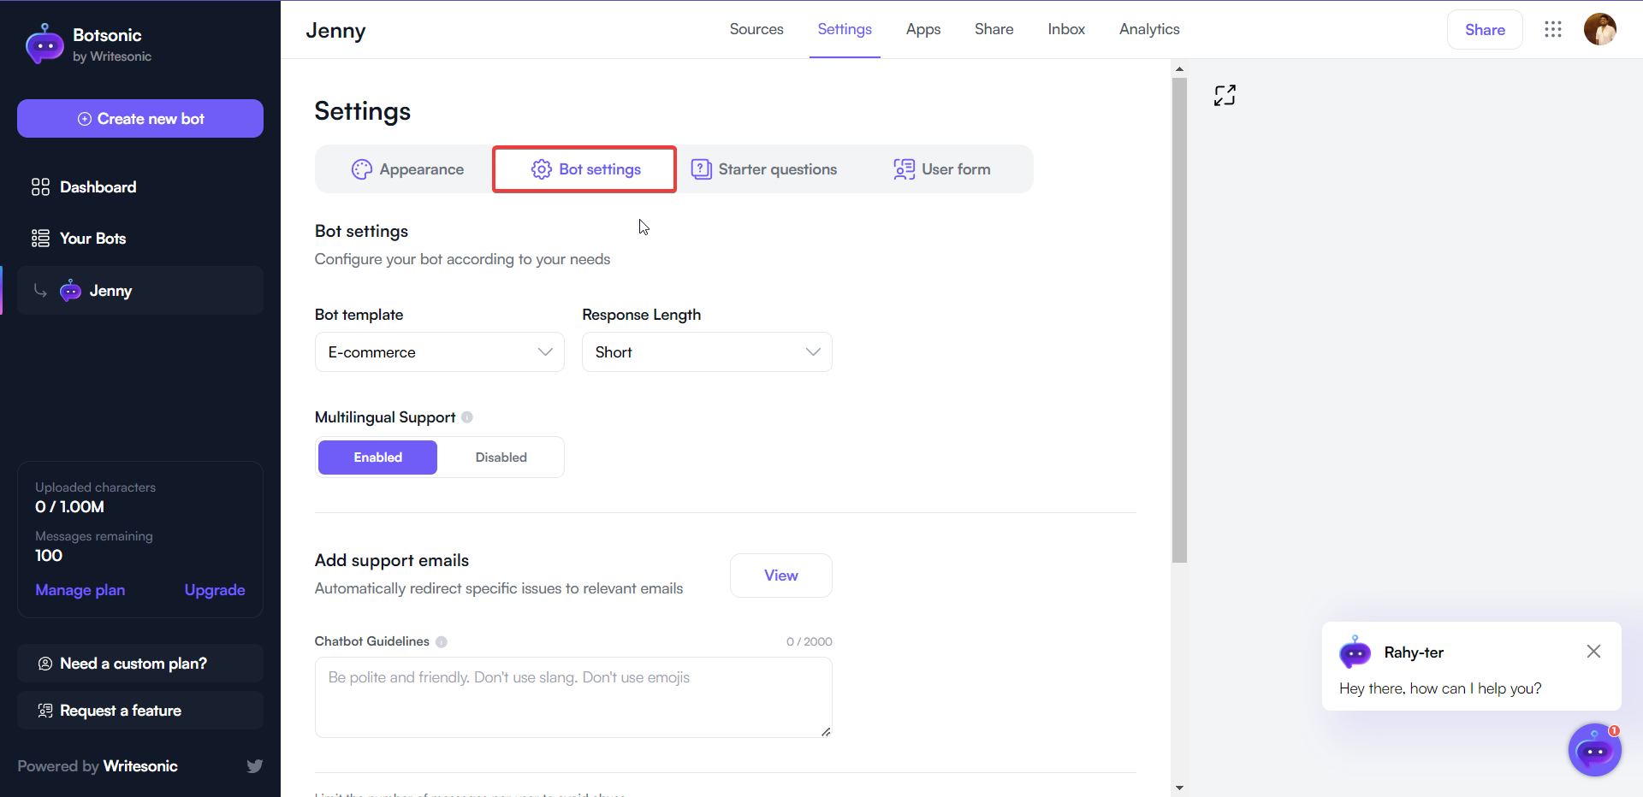Click the Multilingual Support info icon

(467, 417)
